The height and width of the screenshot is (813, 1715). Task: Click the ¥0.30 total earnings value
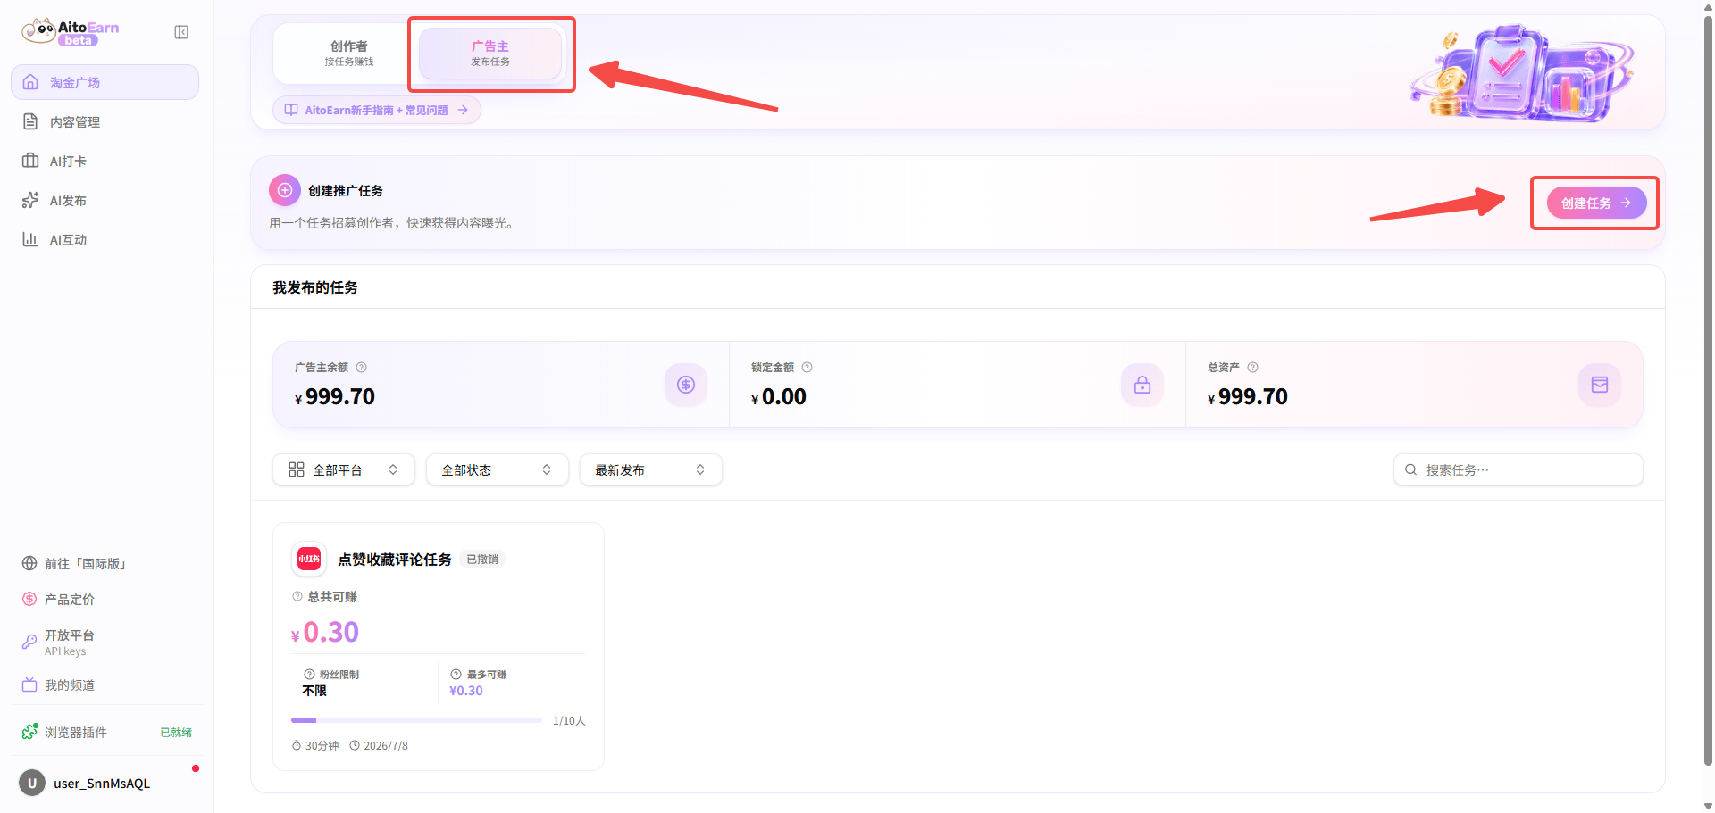coord(325,632)
